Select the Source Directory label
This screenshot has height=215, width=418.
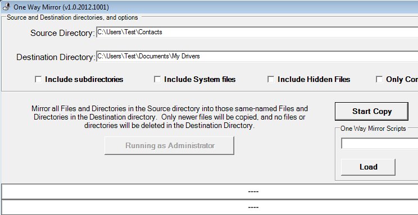[63, 33]
